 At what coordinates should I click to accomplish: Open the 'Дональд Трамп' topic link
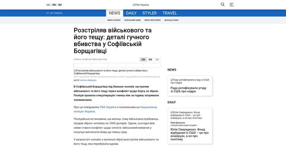pos(172,20)
